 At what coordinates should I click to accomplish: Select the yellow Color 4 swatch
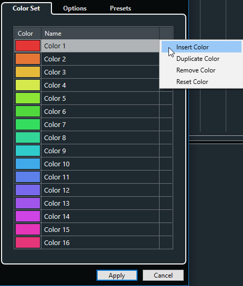point(28,85)
